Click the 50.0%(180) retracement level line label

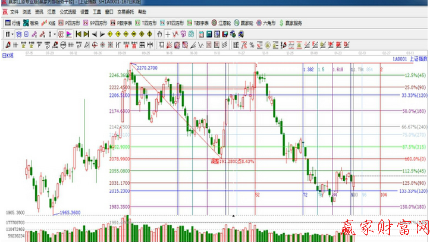[414, 111]
